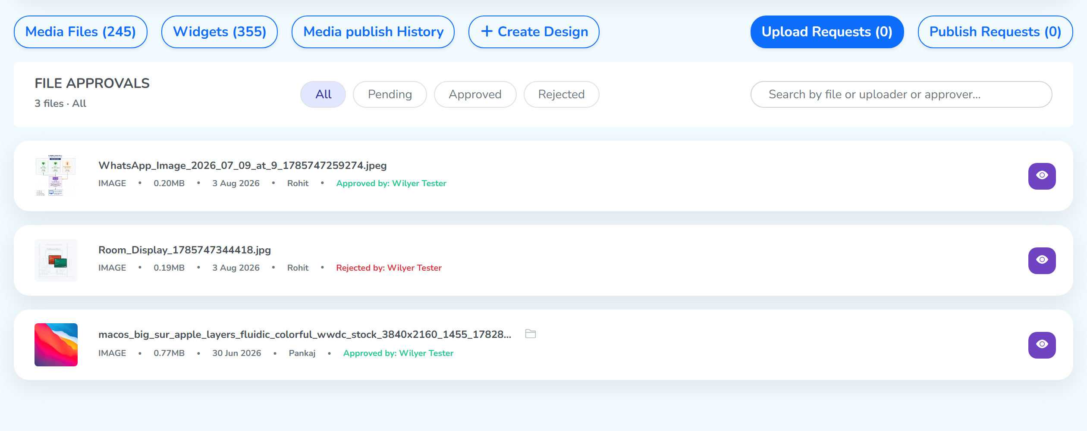Click the 0.19MB file size
This screenshot has width=1087, height=431.
tap(169, 268)
